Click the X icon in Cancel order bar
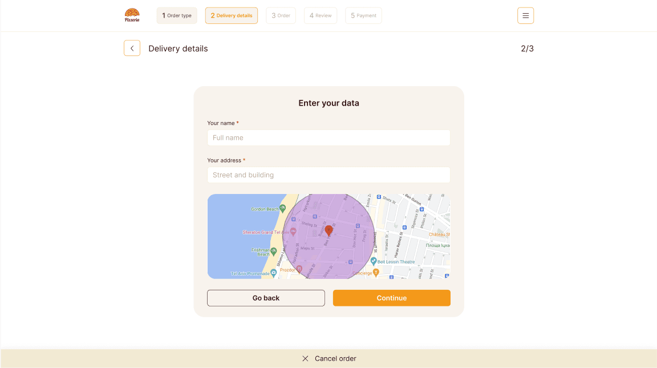657x368 pixels. pos(306,358)
